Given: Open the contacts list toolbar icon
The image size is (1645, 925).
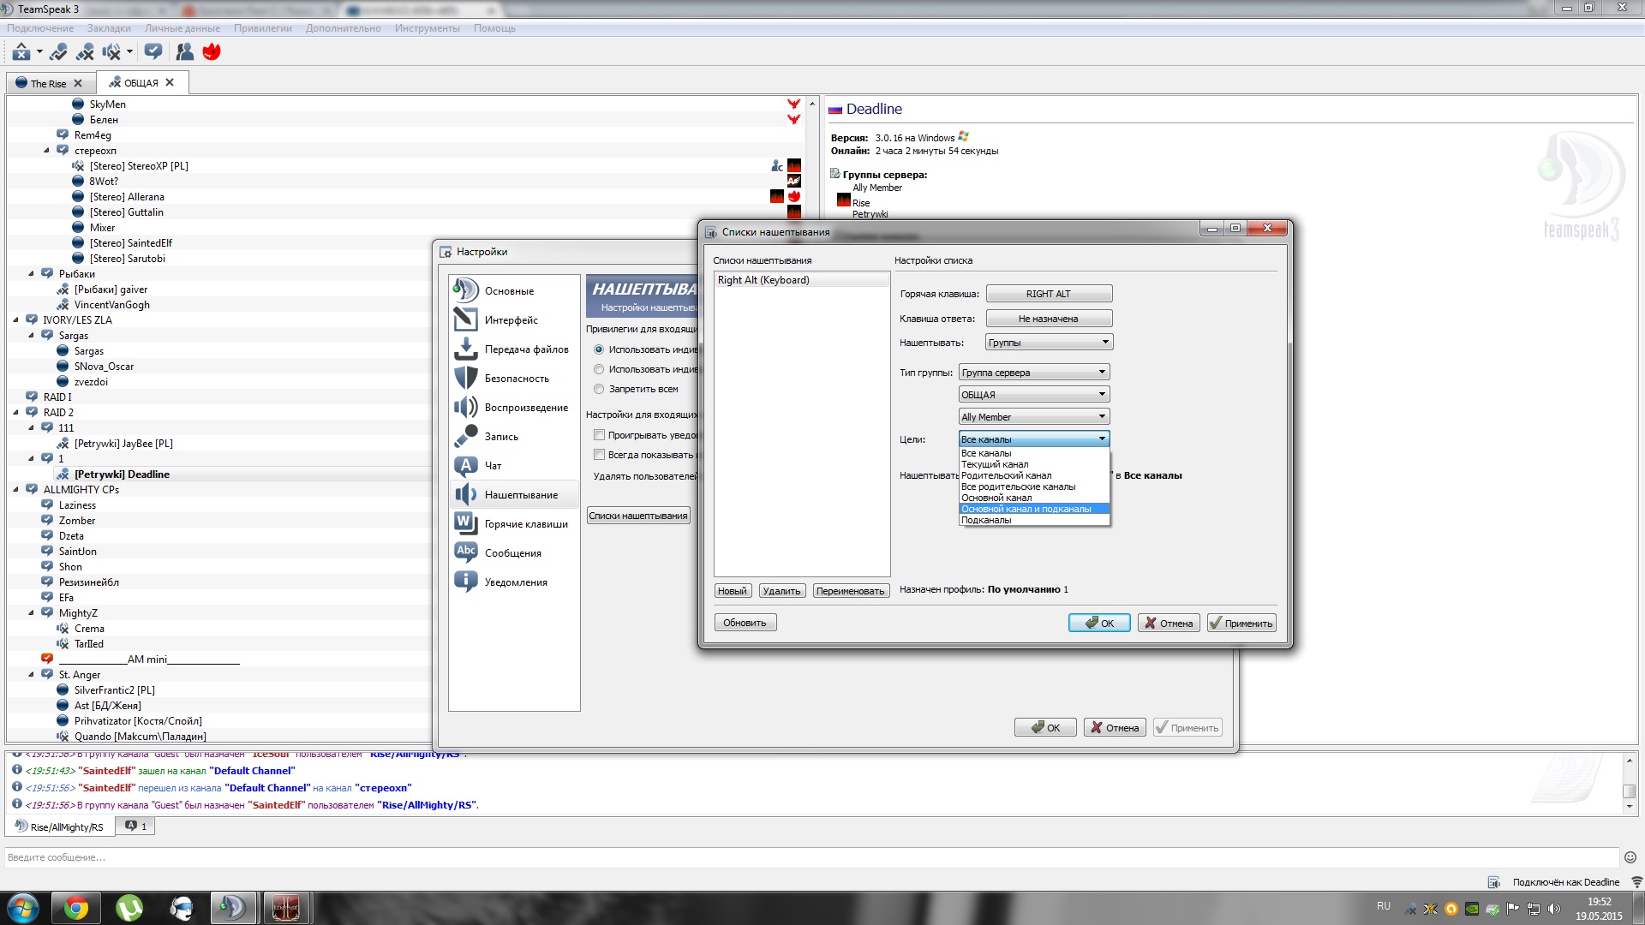Looking at the screenshot, I should [x=184, y=52].
